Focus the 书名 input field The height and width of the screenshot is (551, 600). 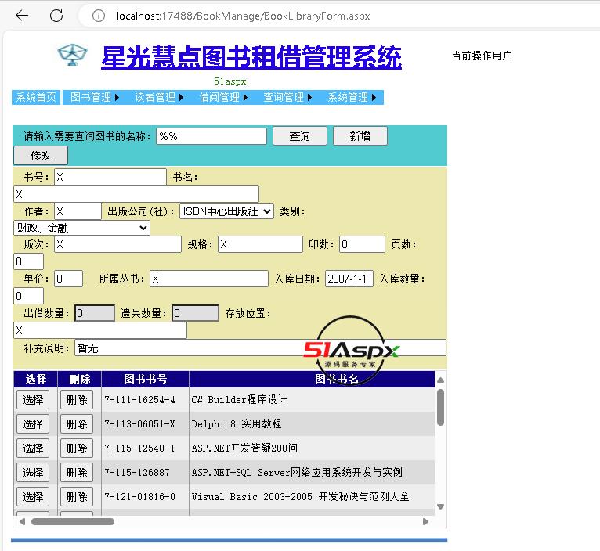[136, 194]
